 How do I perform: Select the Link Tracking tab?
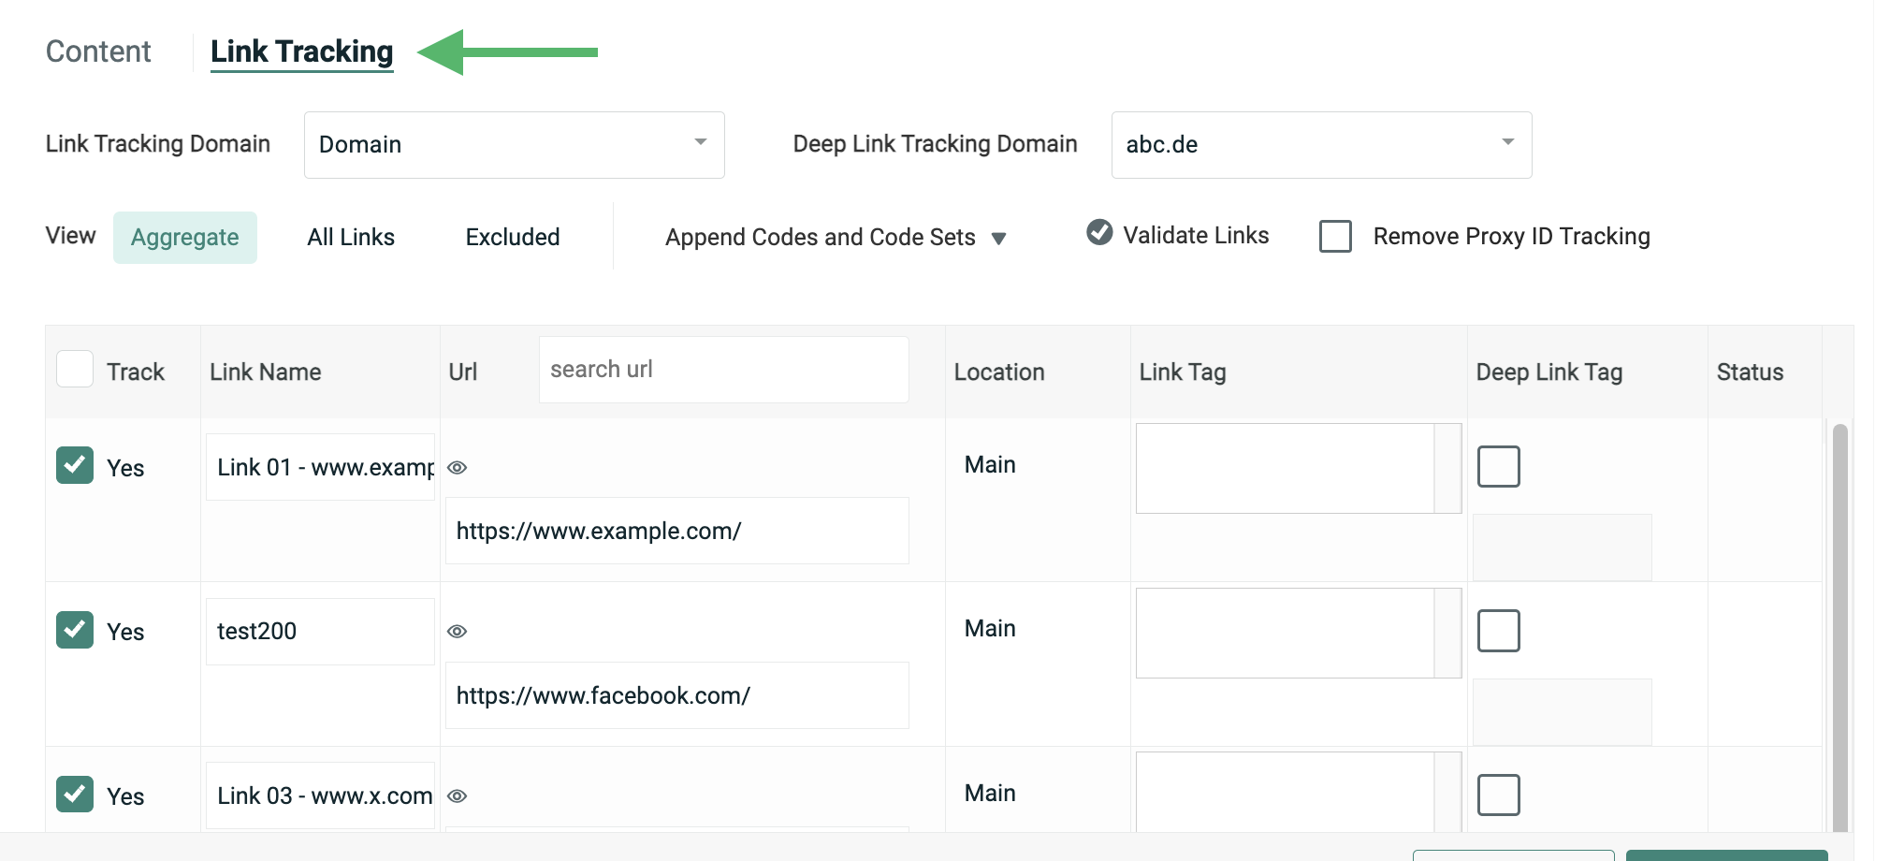point(301,51)
